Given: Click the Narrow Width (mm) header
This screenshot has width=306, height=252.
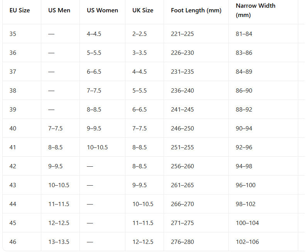Looking at the screenshot, I should pyautogui.click(x=255, y=11).
